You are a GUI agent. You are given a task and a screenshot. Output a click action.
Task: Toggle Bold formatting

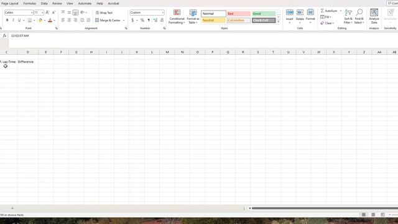pos(7,20)
